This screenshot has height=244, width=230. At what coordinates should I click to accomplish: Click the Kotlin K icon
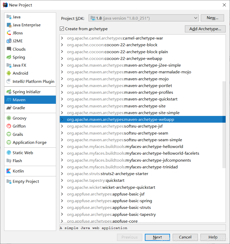[x=9, y=171]
